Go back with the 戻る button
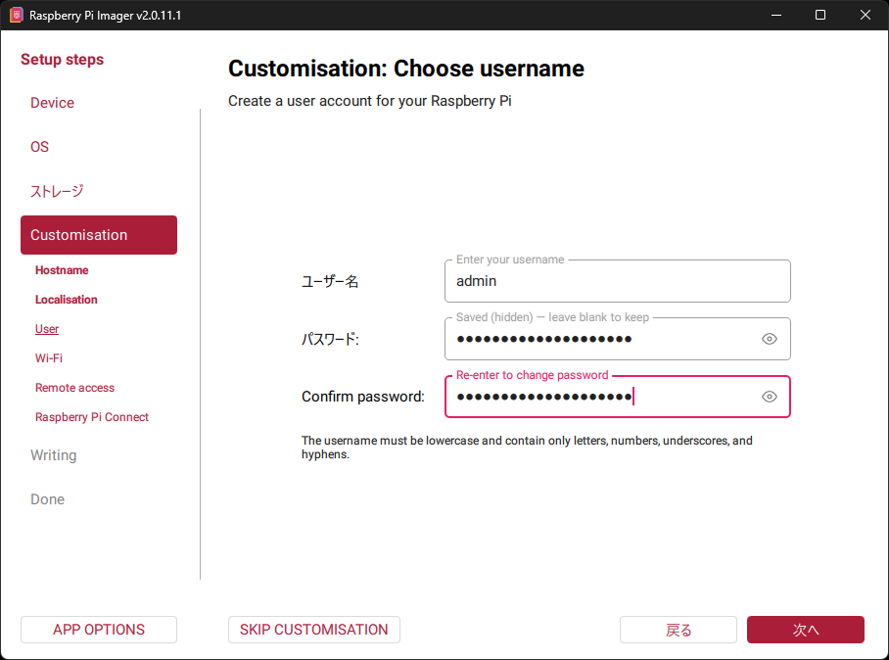889x660 pixels. coord(678,630)
